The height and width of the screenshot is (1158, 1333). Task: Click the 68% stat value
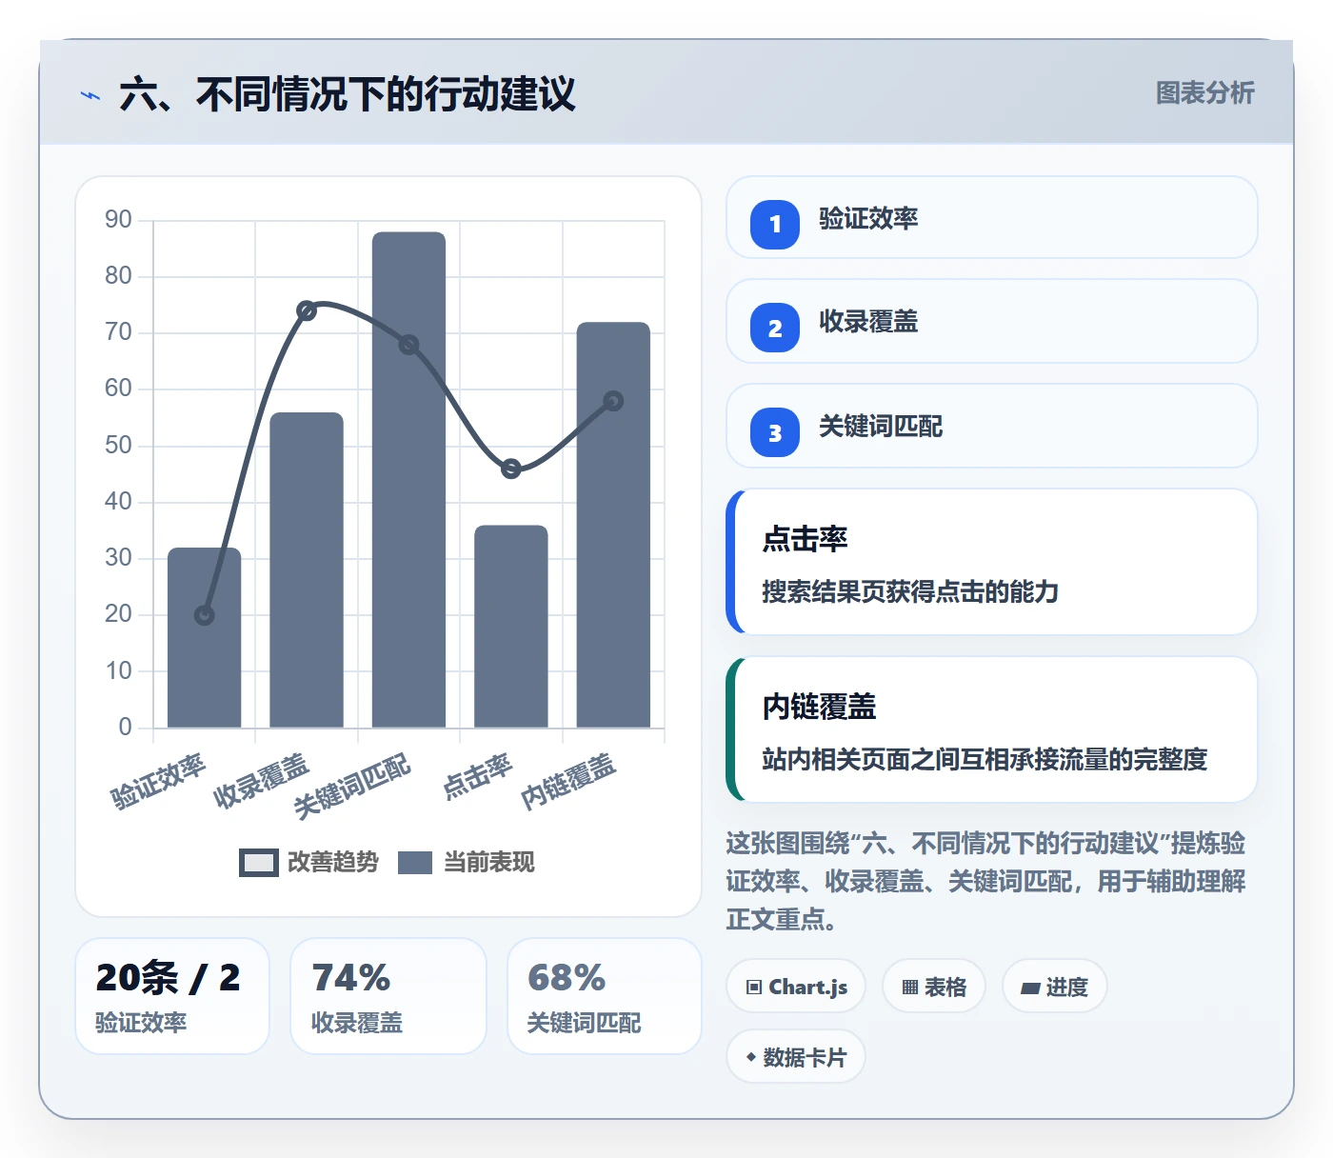567,978
